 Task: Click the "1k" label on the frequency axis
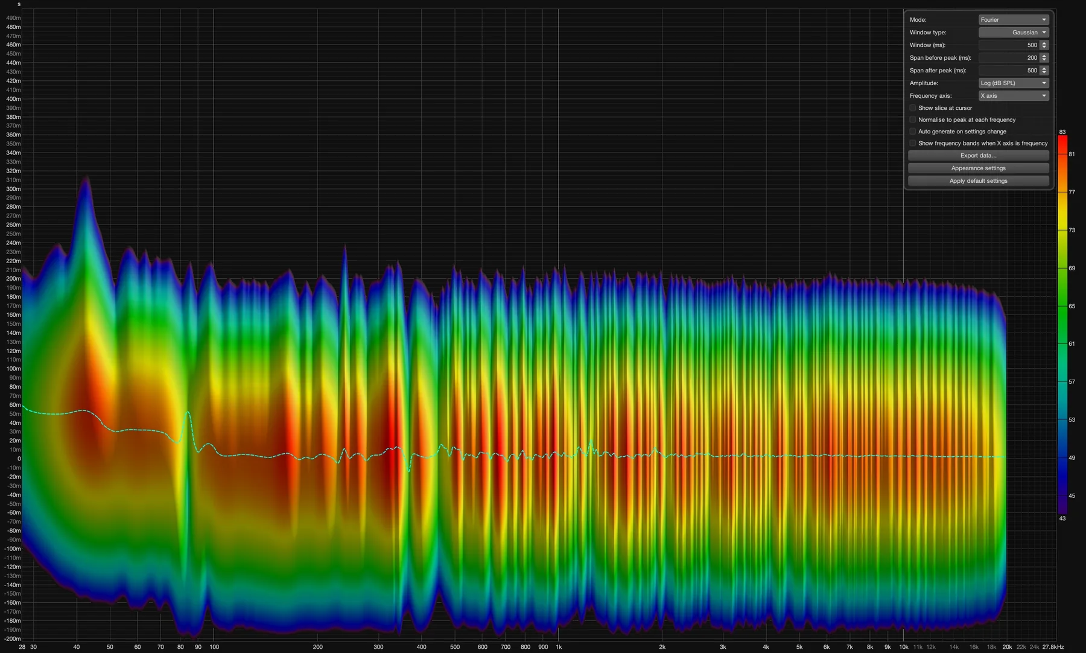pos(559,647)
